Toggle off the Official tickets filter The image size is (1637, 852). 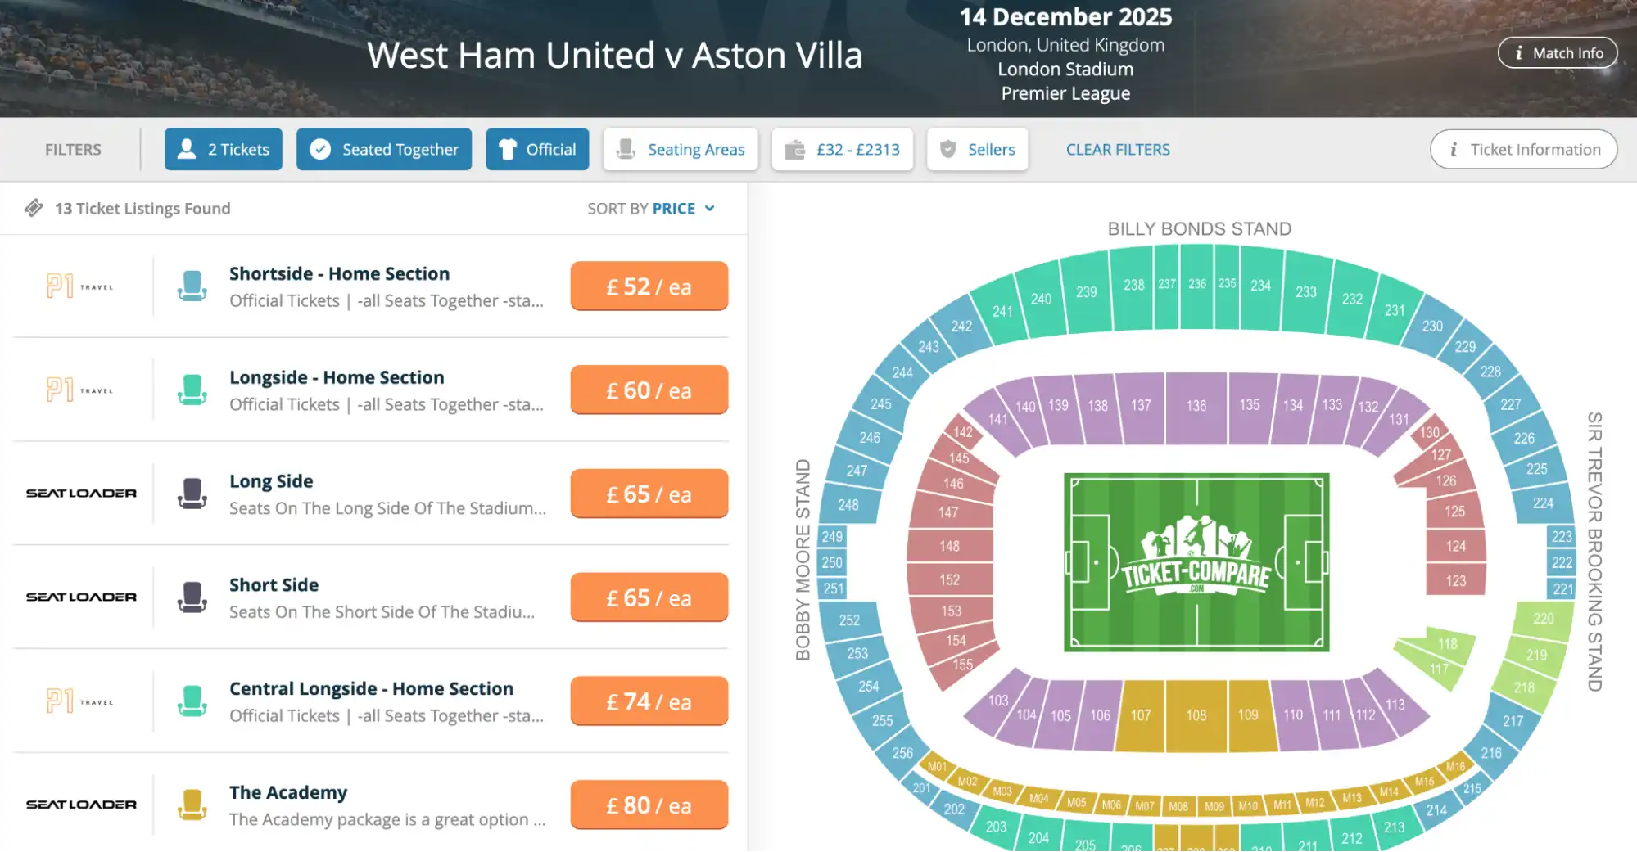(537, 149)
